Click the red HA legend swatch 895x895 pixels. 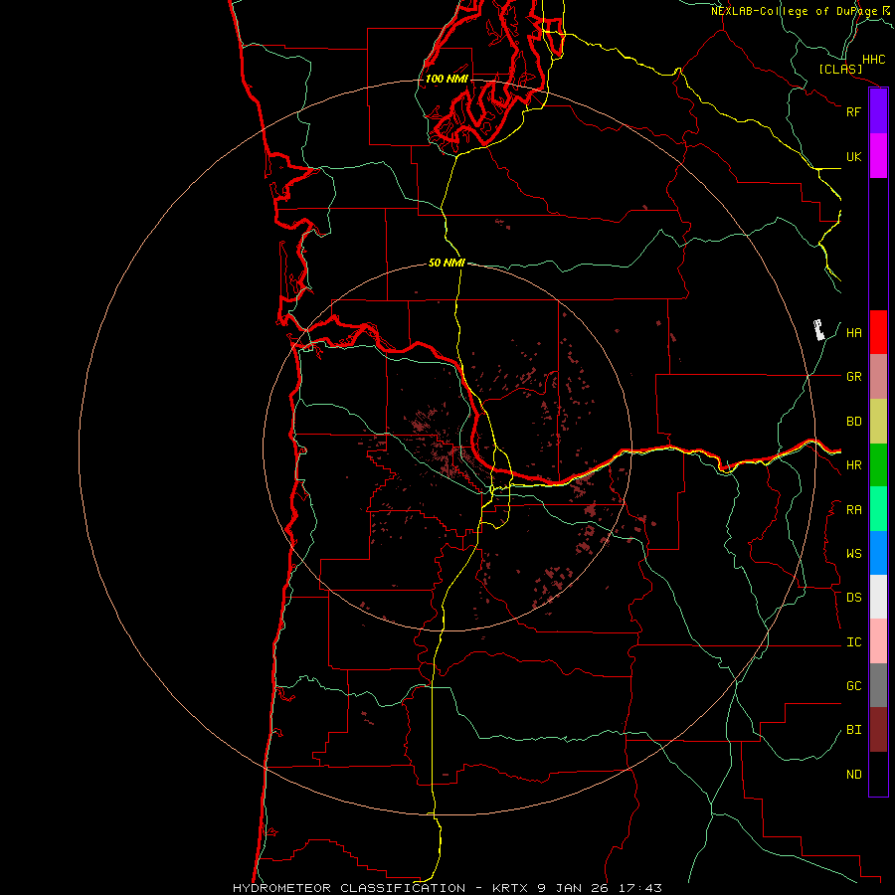click(x=878, y=332)
